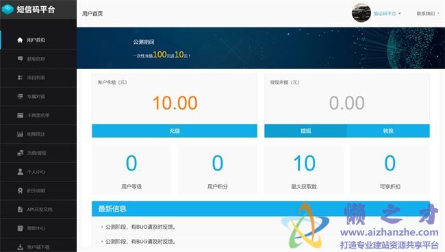This screenshot has width=445, height=252.
Task: Click the coins icon for recharge/withdraw
Action: tap(20, 153)
